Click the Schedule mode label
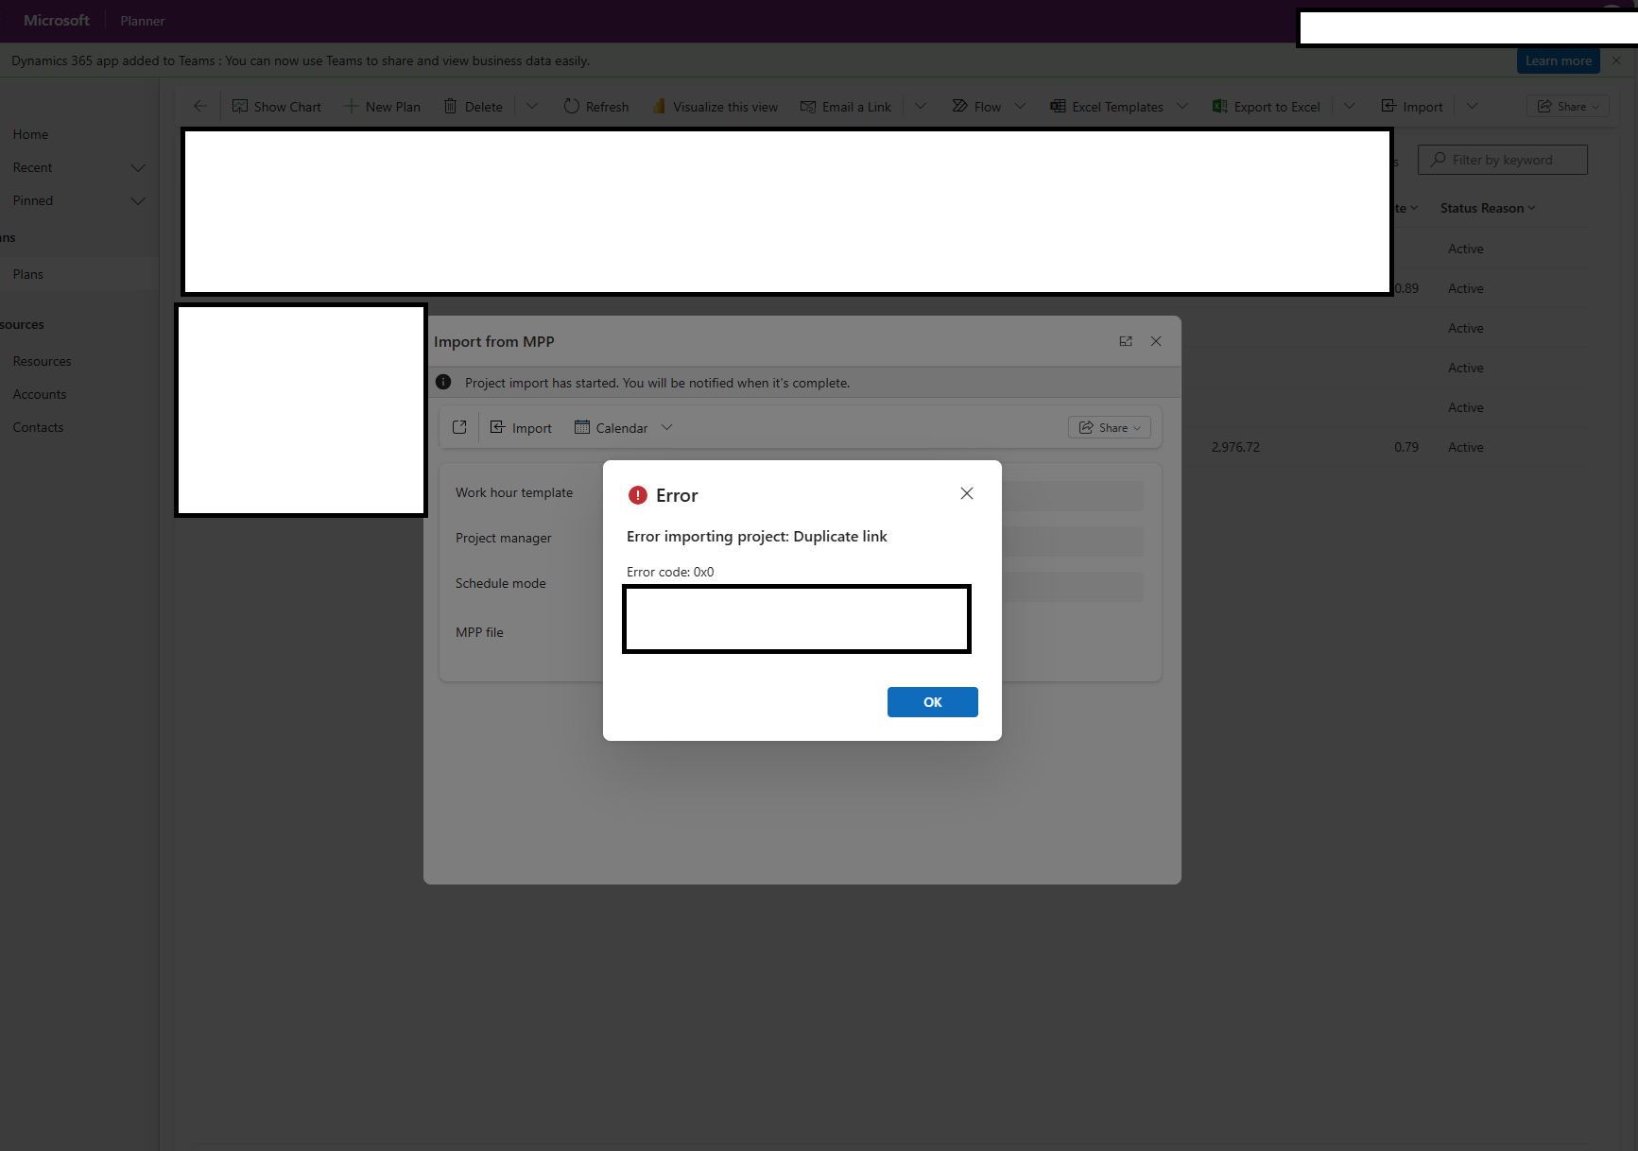This screenshot has height=1151, width=1638. (501, 583)
